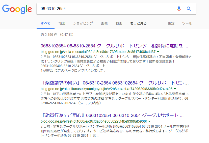Open the 設定 menu
The width and height of the screenshot is (209, 143).
171,23
